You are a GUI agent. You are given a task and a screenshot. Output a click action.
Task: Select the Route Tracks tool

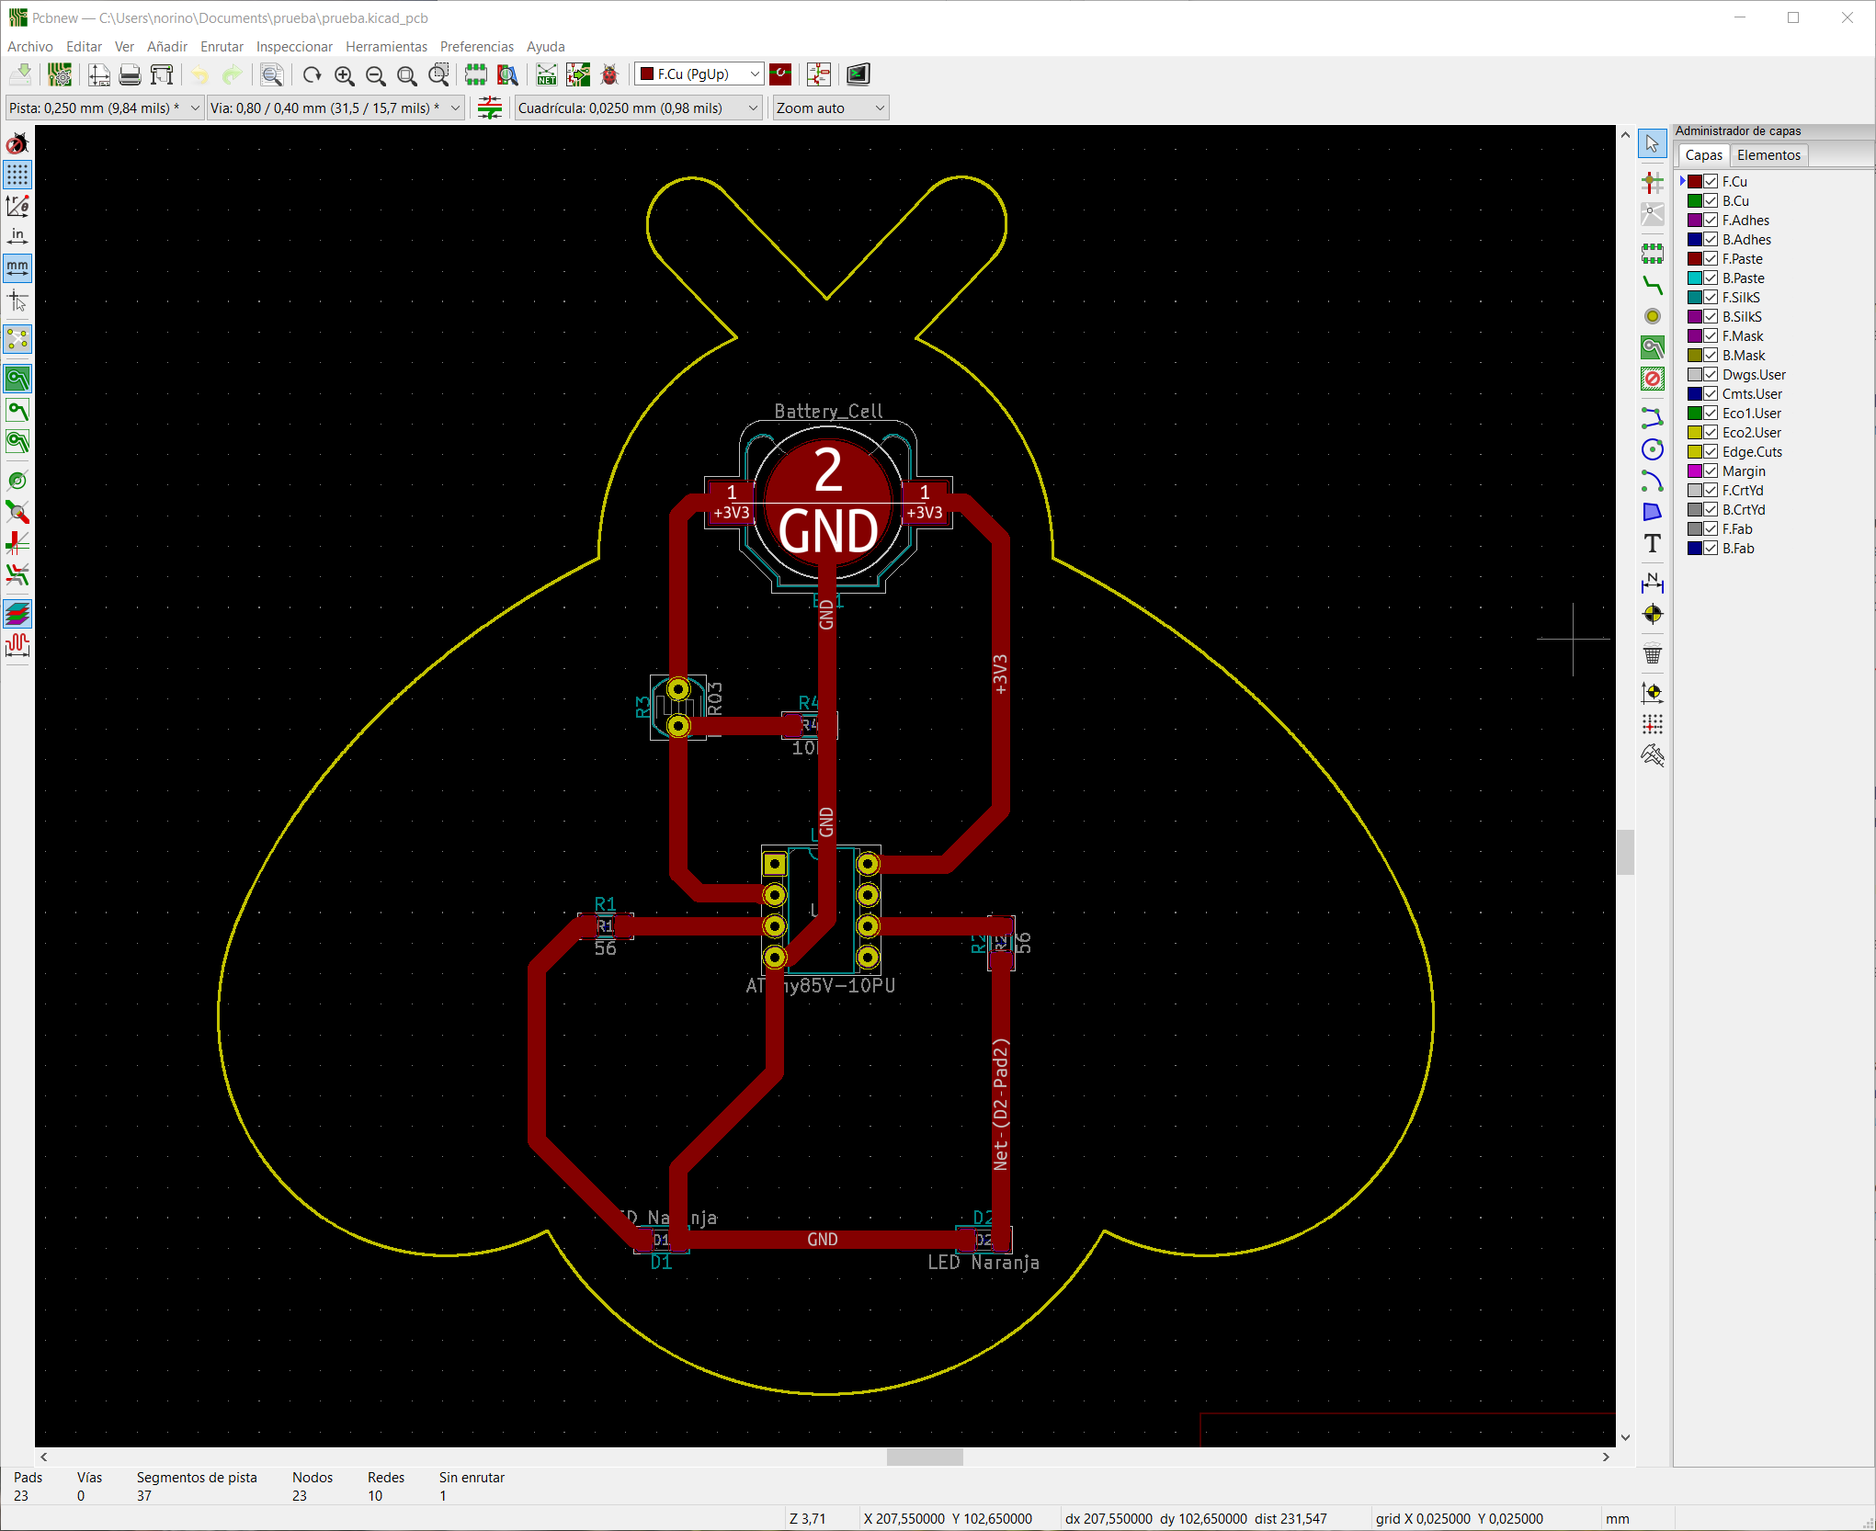pos(1653,285)
